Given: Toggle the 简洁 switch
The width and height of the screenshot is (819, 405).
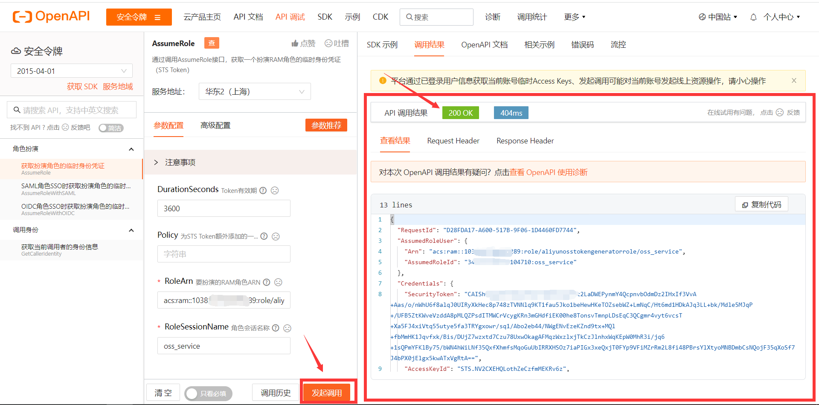Looking at the screenshot, I should (111, 128).
